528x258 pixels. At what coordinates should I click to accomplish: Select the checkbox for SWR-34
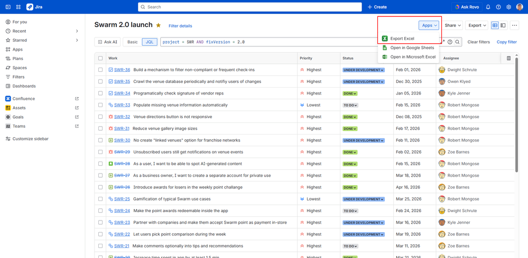click(x=100, y=93)
